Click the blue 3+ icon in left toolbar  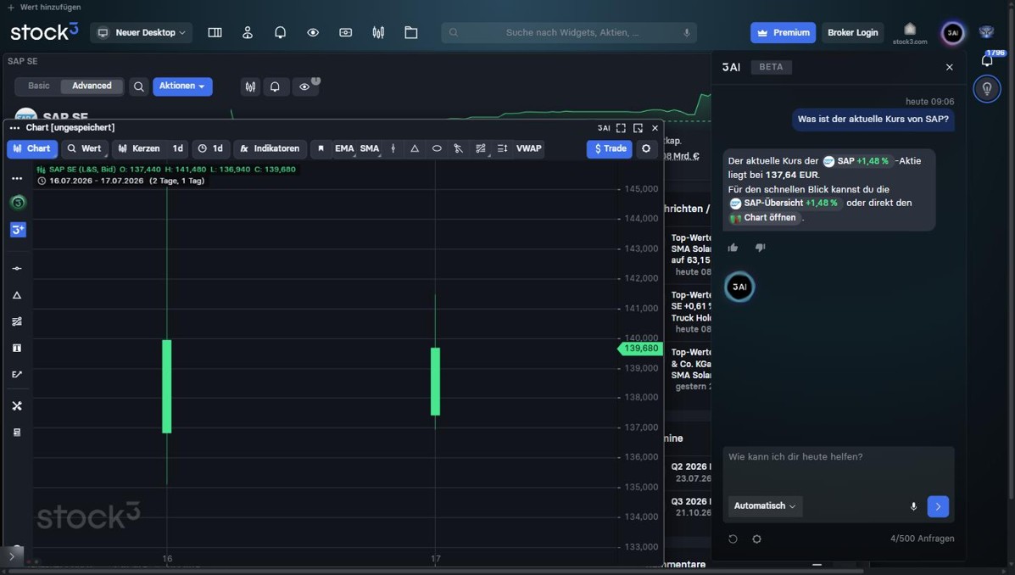(x=18, y=229)
